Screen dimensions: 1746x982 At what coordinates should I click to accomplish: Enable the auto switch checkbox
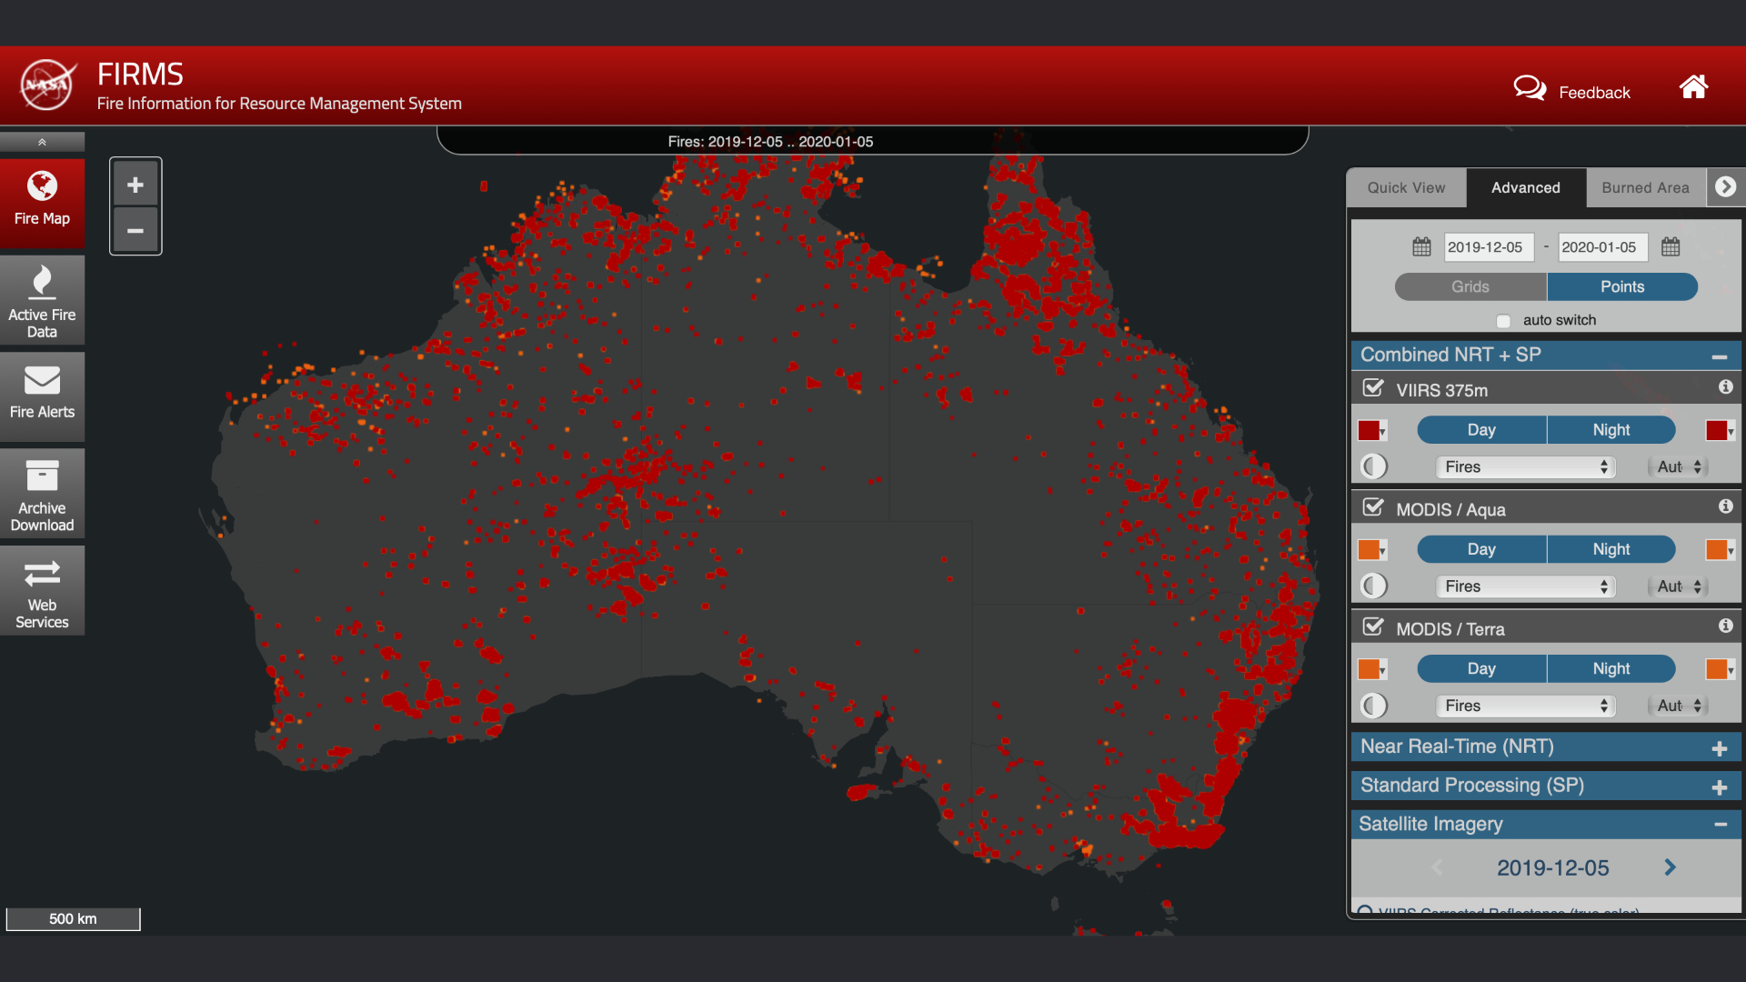tap(1503, 321)
